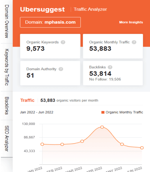Click the 9,573 organic keywords value
The image size is (150, 172).
(35, 48)
